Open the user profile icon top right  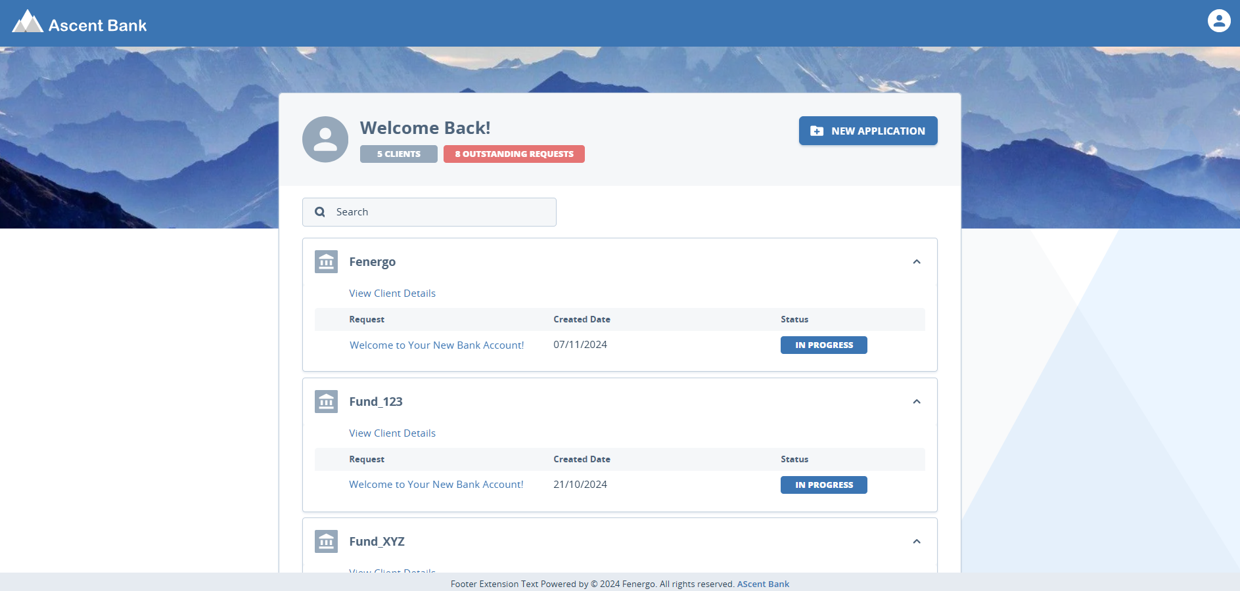coord(1219,20)
